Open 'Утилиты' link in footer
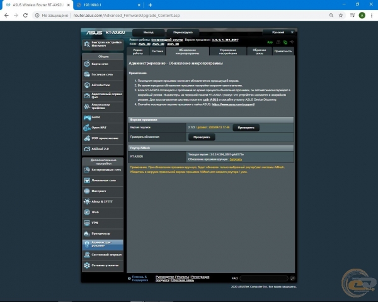The width and height of the screenshot is (378, 302). pyautogui.click(x=183, y=277)
